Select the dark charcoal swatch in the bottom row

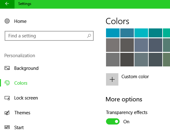coord(127,60)
